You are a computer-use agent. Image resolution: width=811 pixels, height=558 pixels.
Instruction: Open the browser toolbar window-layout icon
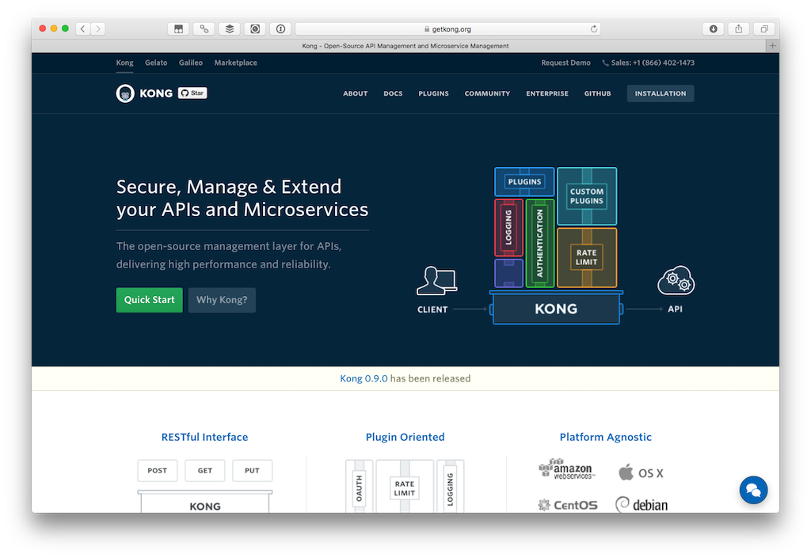[178, 29]
